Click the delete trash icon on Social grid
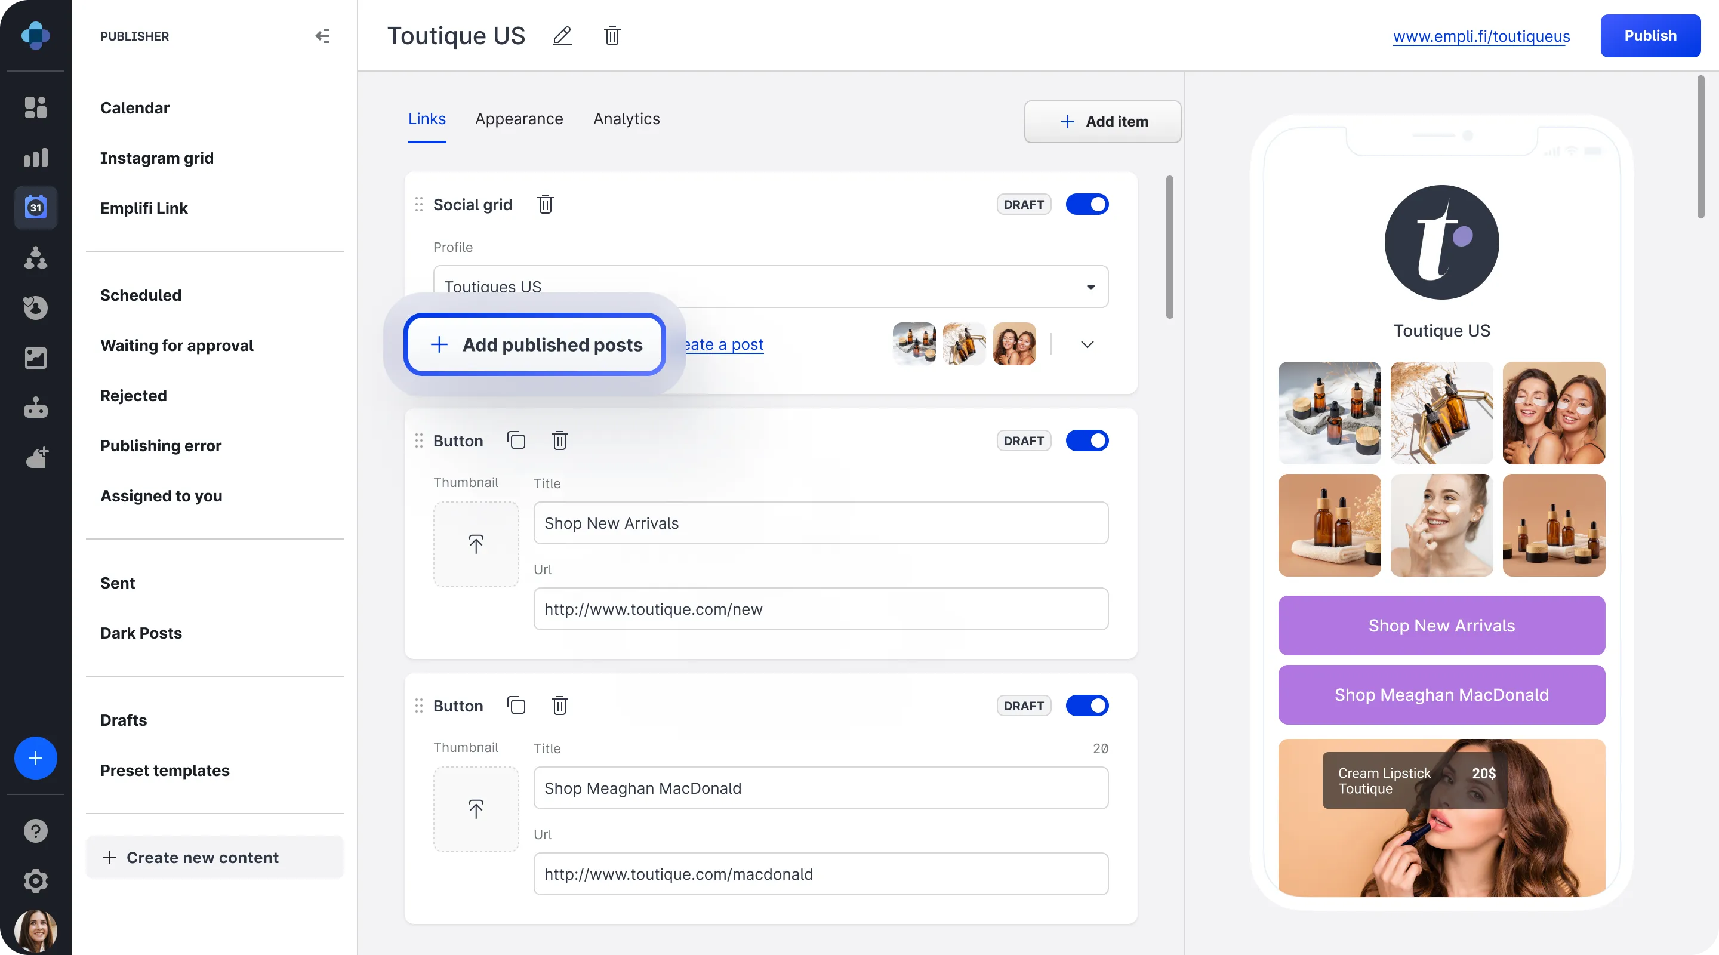This screenshot has height=955, width=1719. [546, 205]
